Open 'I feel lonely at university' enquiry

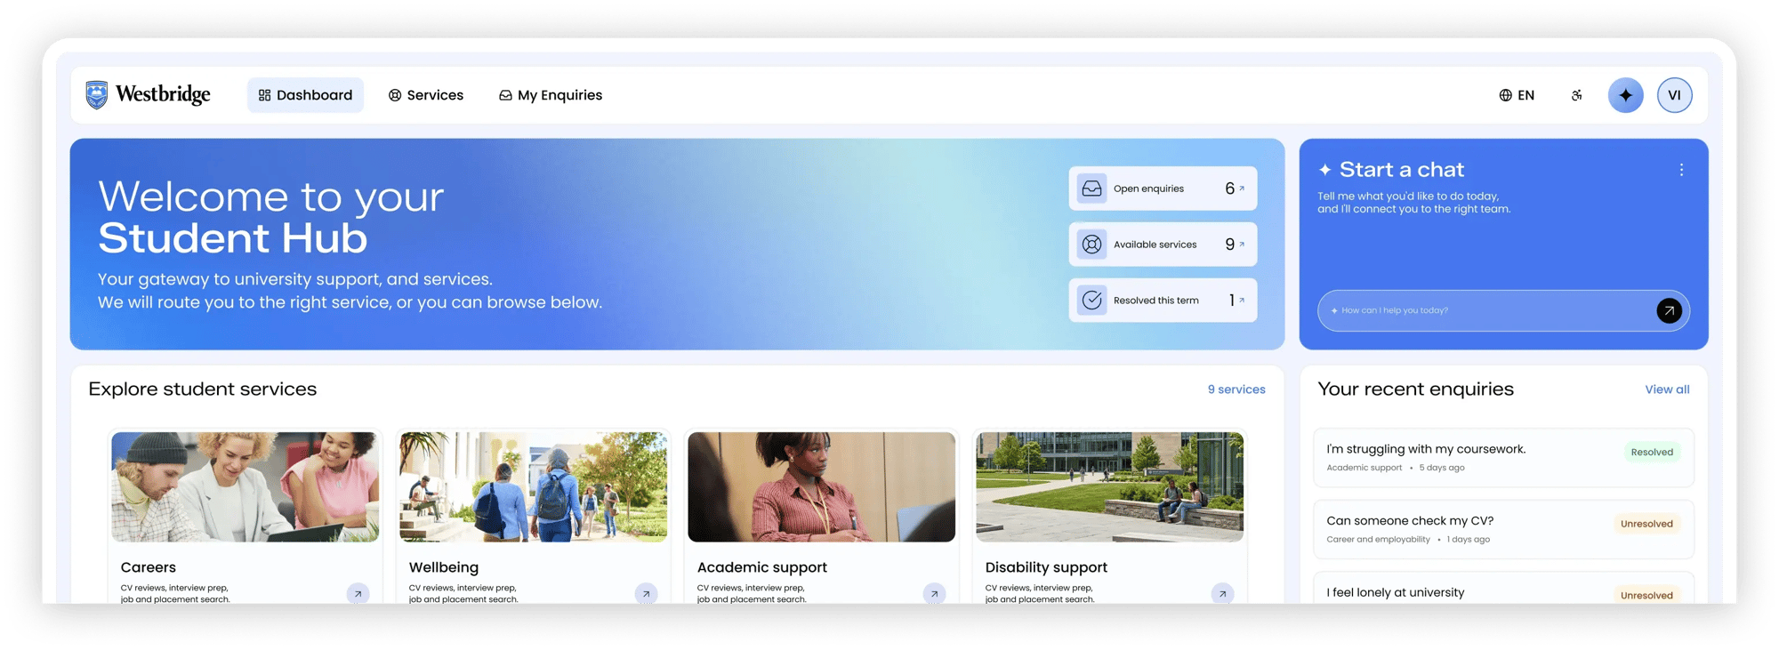pos(1503,589)
